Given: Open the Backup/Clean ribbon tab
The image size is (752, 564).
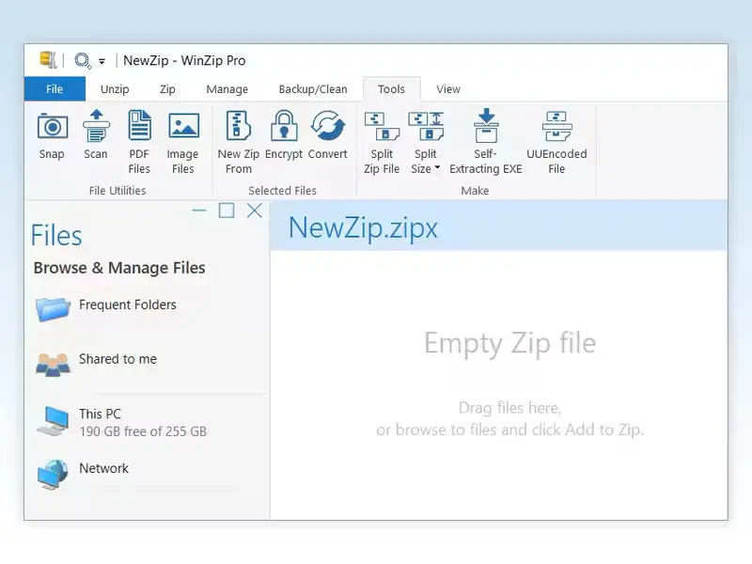Looking at the screenshot, I should click(x=313, y=88).
